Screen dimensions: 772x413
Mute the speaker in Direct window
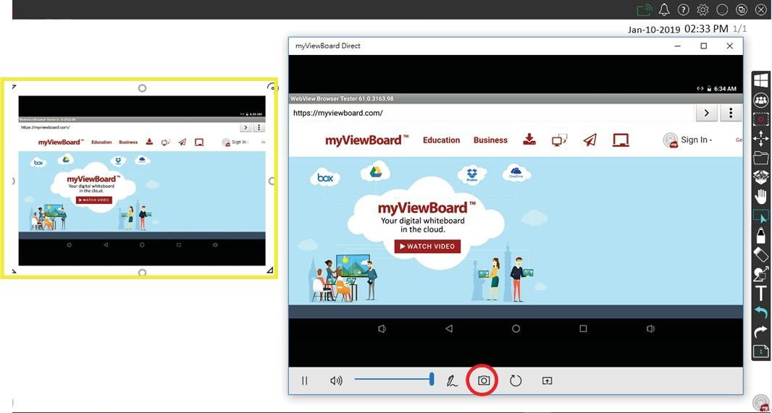(336, 380)
